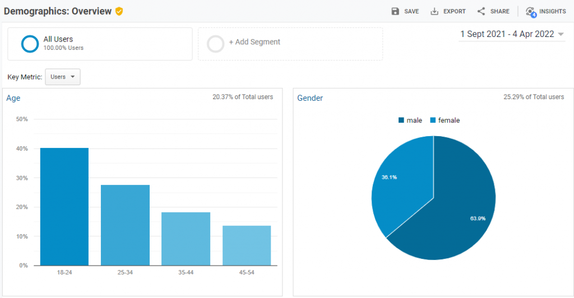Click the female 36.1% pie slice
Viewport: 574px width, 298px height.
point(401,179)
